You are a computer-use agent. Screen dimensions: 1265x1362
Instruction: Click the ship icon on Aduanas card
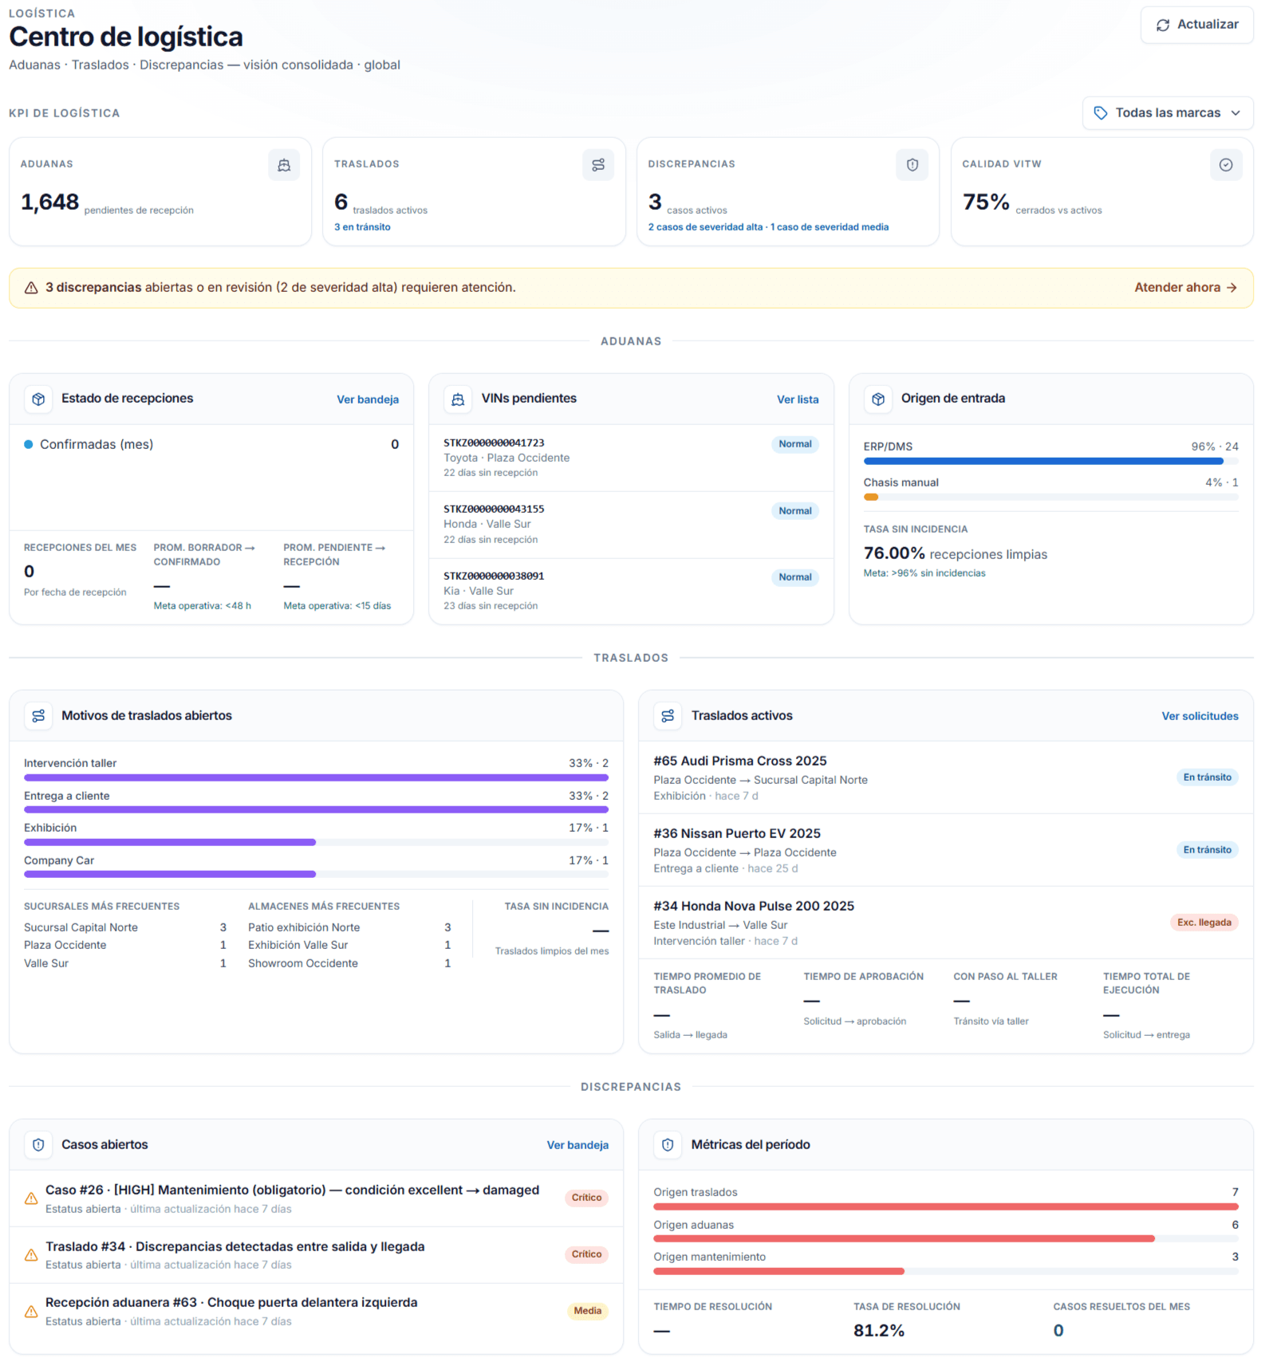tap(284, 165)
